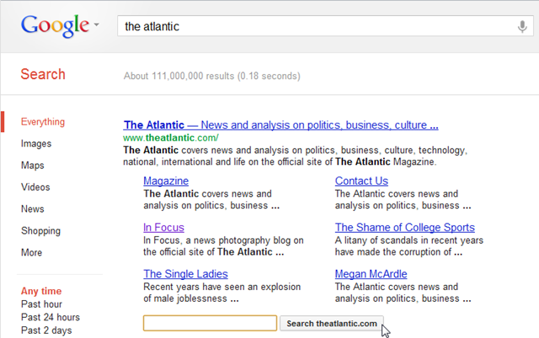This screenshot has width=539, height=338.
Task: Open The Atlantic main result title
Action: 280,125
